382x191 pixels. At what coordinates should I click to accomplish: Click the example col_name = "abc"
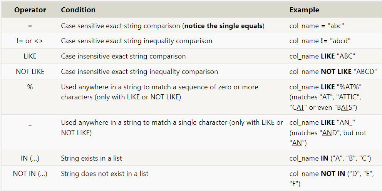click(x=317, y=26)
